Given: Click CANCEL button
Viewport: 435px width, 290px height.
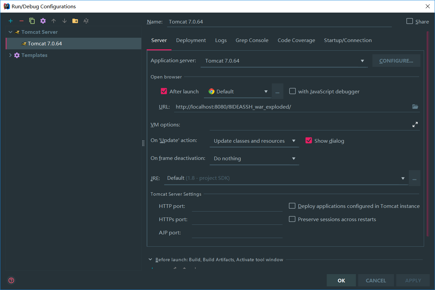Looking at the screenshot, I should tap(376, 280).
